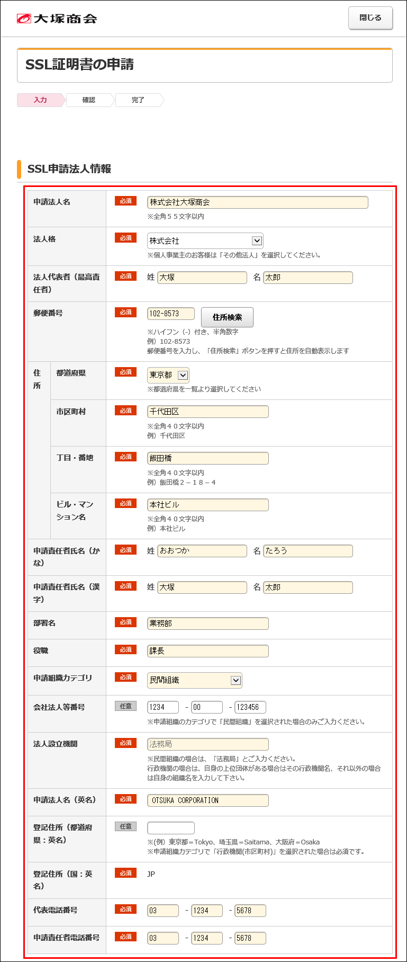Click the 申請責任者電話番号 last field 5678
The image size is (407, 962).
[x=250, y=938]
